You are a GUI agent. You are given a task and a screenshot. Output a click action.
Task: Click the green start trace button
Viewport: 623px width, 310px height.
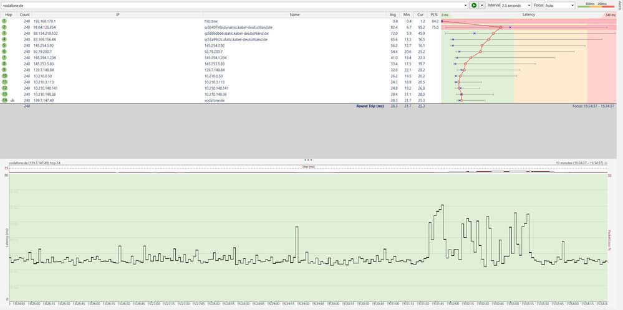pyautogui.click(x=474, y=5)
